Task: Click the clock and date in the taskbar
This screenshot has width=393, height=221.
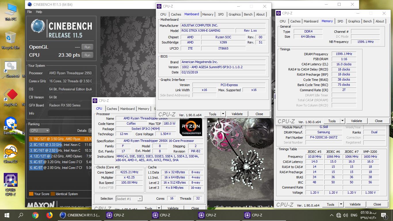Action: coord(368,215)
